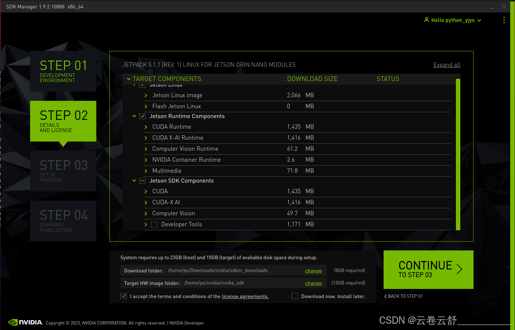This screenshot has width=515, height=330.
Task: Collapse the Target Components section
Action: click(128, 79)
